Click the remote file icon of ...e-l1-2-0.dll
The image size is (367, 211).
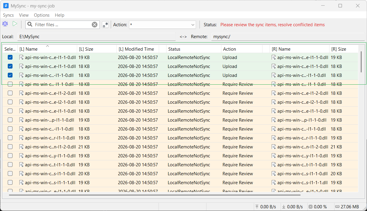(274, 93)
